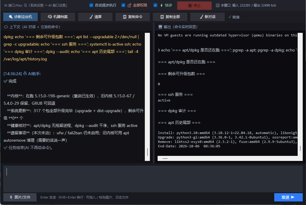The image size is (306, 205).
Task: Click the timestamp [14:36:24]
Action: pyautogui.click(x=13, y=74)
